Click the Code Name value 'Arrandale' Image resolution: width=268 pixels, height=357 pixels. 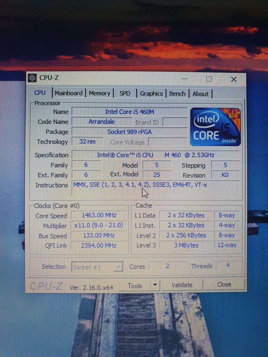[x=102, y=122]
